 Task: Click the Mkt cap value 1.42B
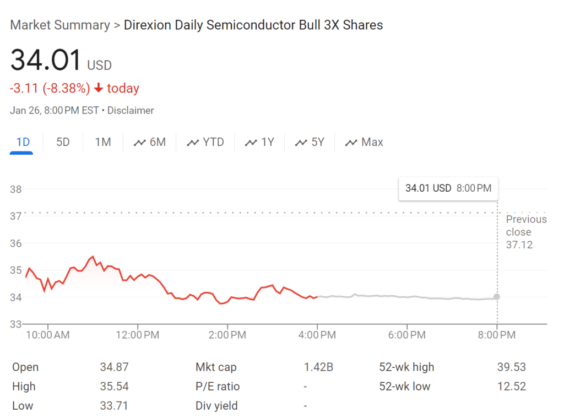tap(318, 367)
